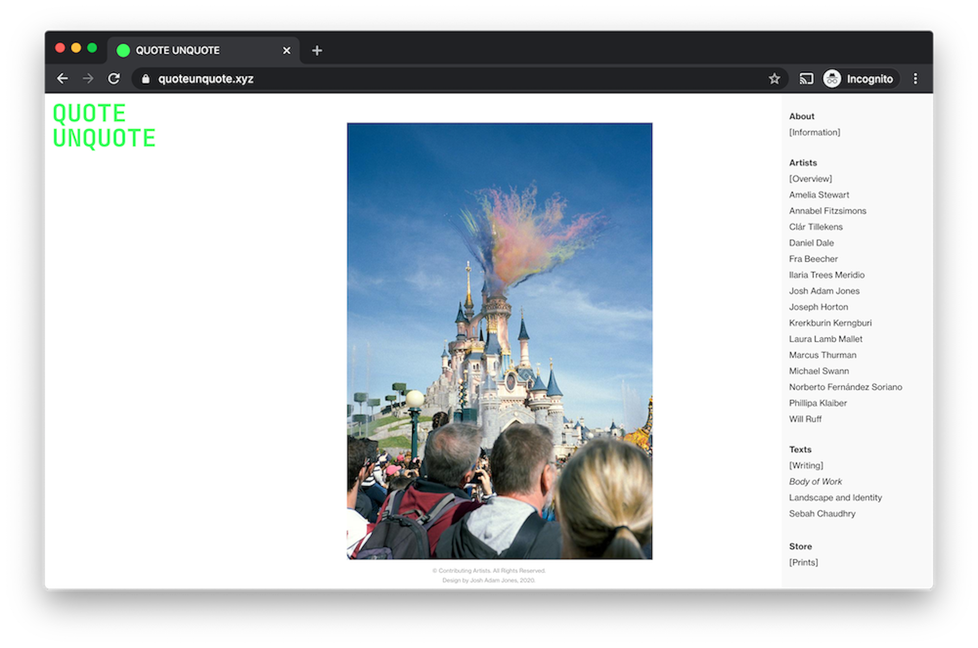This screenshot has width=978, height=648.
Task: Bookmark this page with the star icon
Action: (774, 79)
